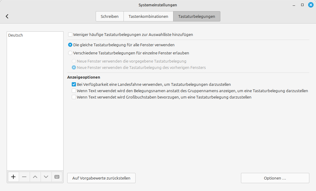This screenshot has height=191, width=316.
Task: Add a new keyboard layout with plus icon
Action: (13, 177)
